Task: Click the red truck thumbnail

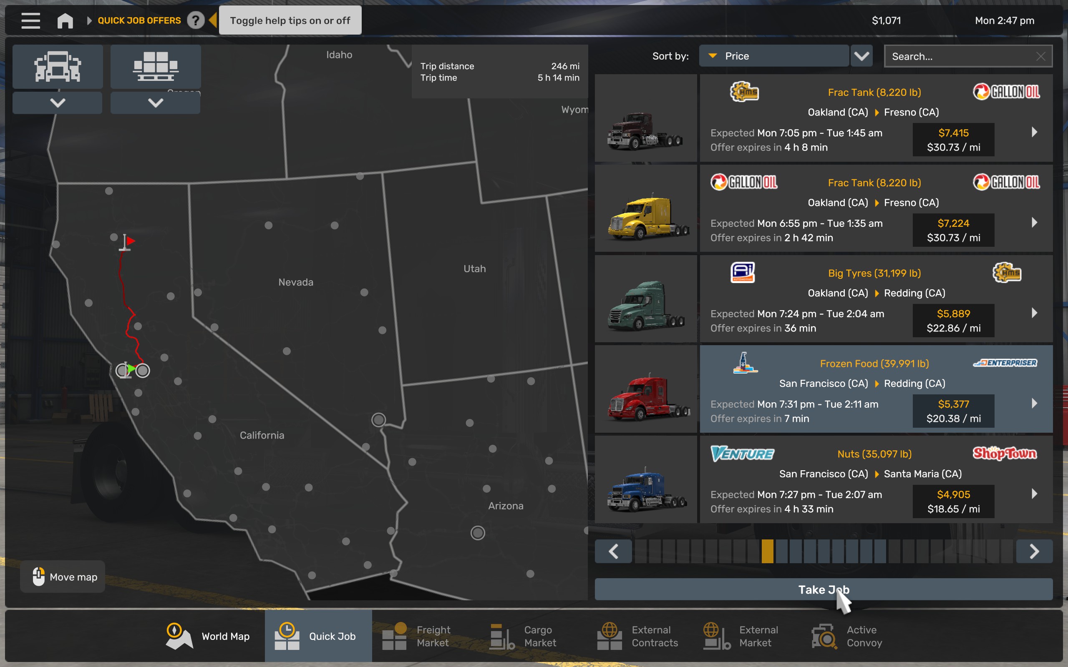Action: 646,389
